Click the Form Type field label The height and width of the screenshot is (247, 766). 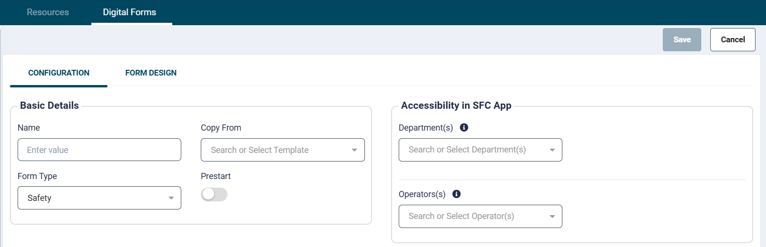(37, 176)
